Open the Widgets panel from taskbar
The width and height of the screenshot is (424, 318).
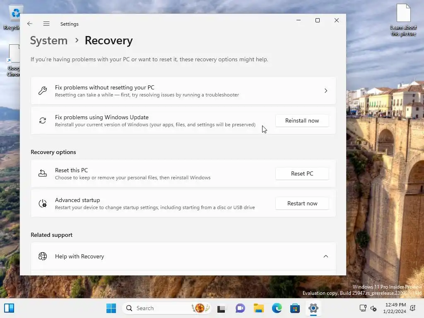pos(9,308)
